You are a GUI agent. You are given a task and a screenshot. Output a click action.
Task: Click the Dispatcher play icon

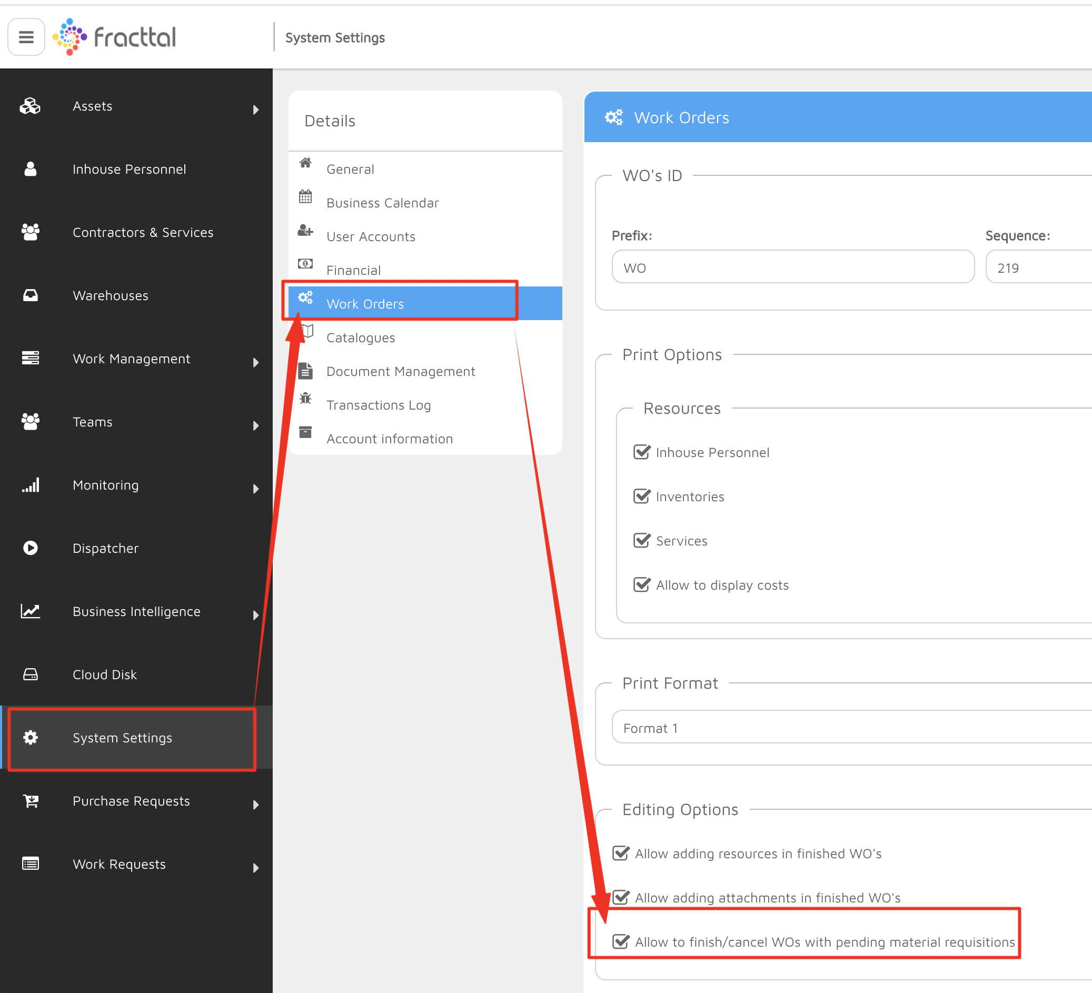click(x=31, y=548)
